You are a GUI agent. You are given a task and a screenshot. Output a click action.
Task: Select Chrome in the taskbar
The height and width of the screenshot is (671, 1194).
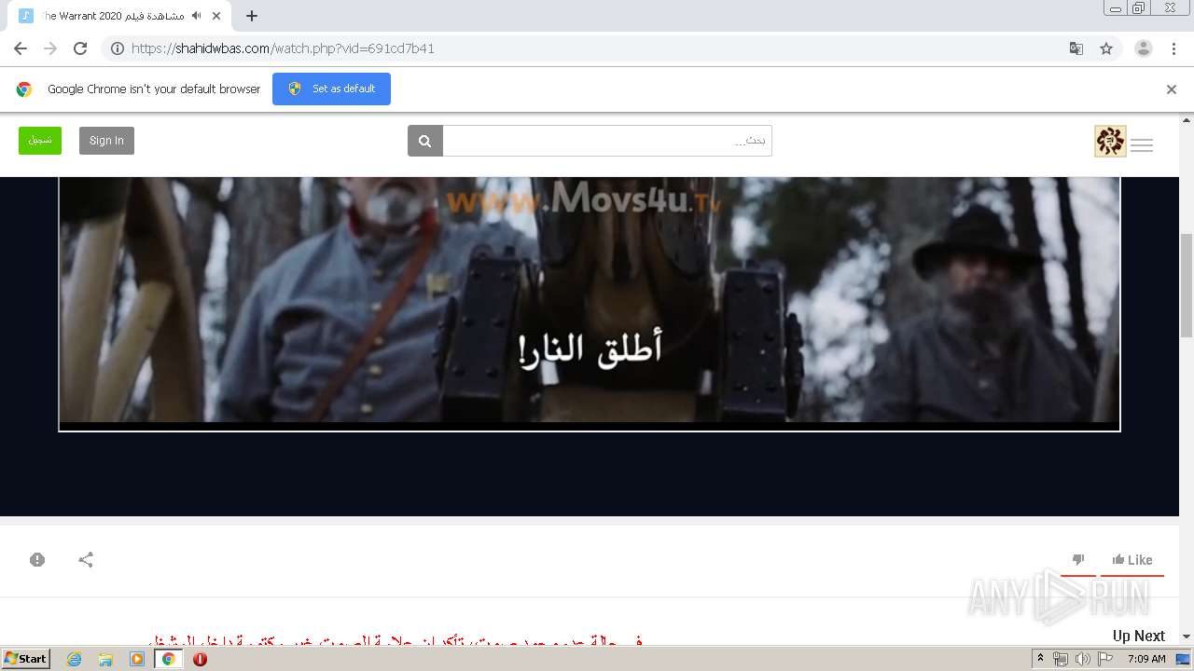(169, 659)
